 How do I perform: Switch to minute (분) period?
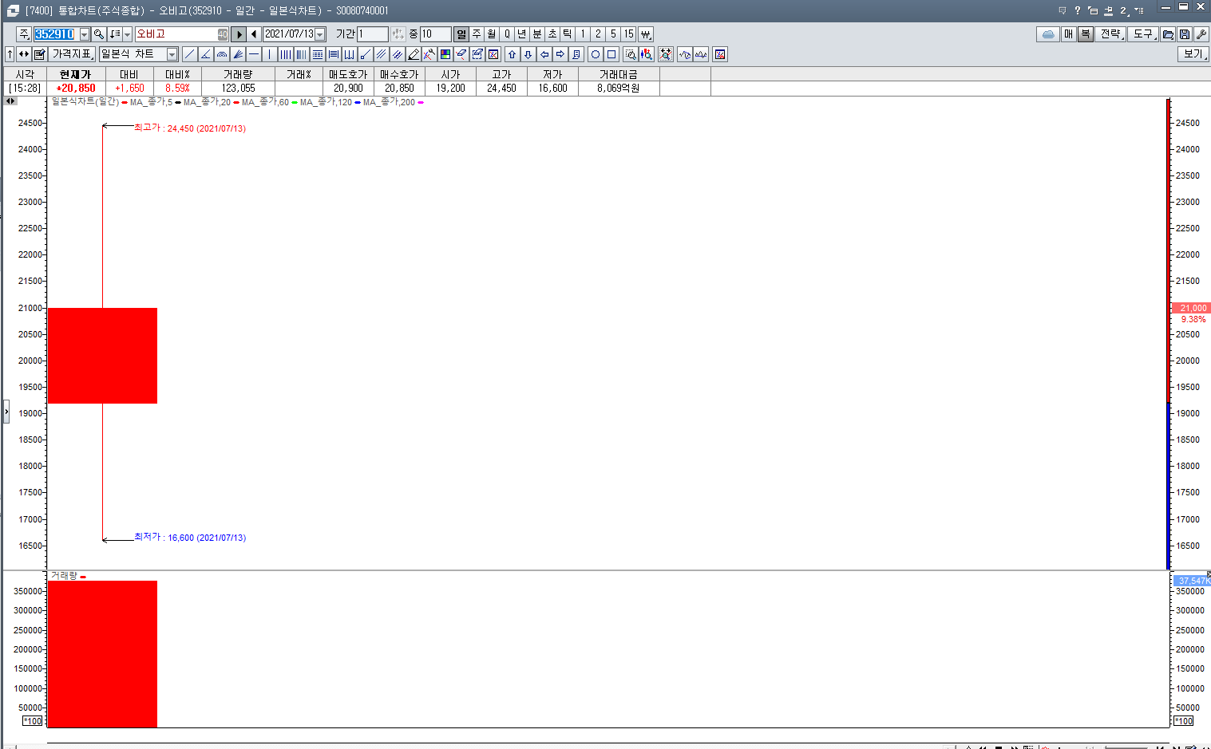tap(537, 34)
